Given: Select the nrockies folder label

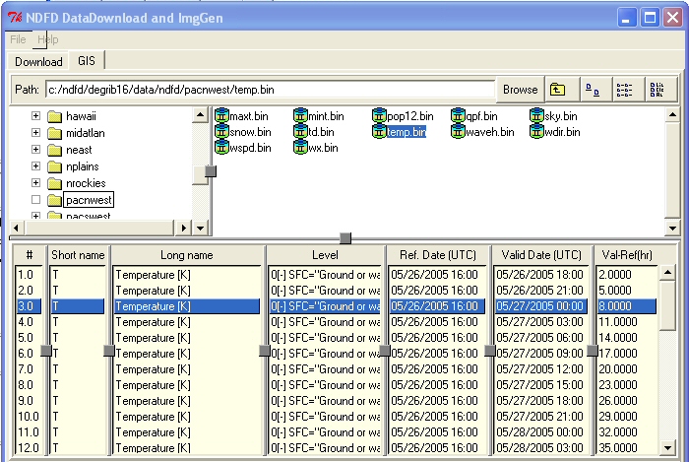Looking at the screenshot, I should point(86,183).
